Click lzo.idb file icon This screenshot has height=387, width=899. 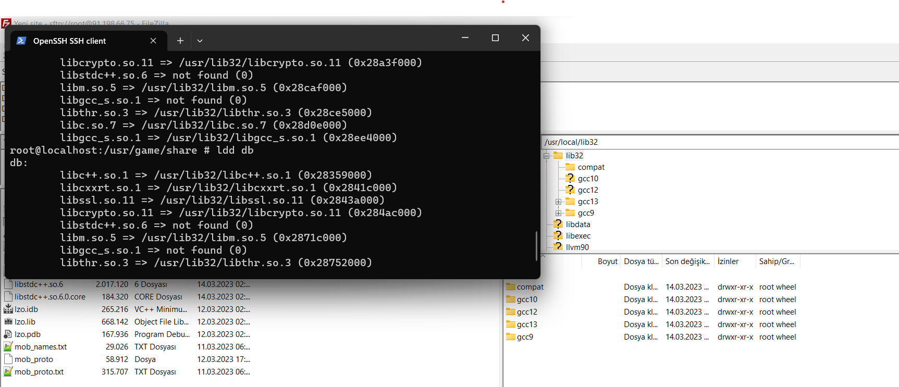[x=8, y=309]
